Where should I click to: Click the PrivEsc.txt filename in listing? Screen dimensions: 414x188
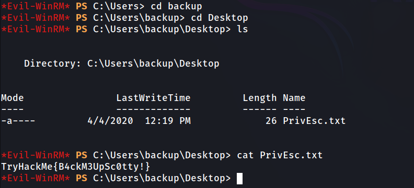click(x=314, y=121)
